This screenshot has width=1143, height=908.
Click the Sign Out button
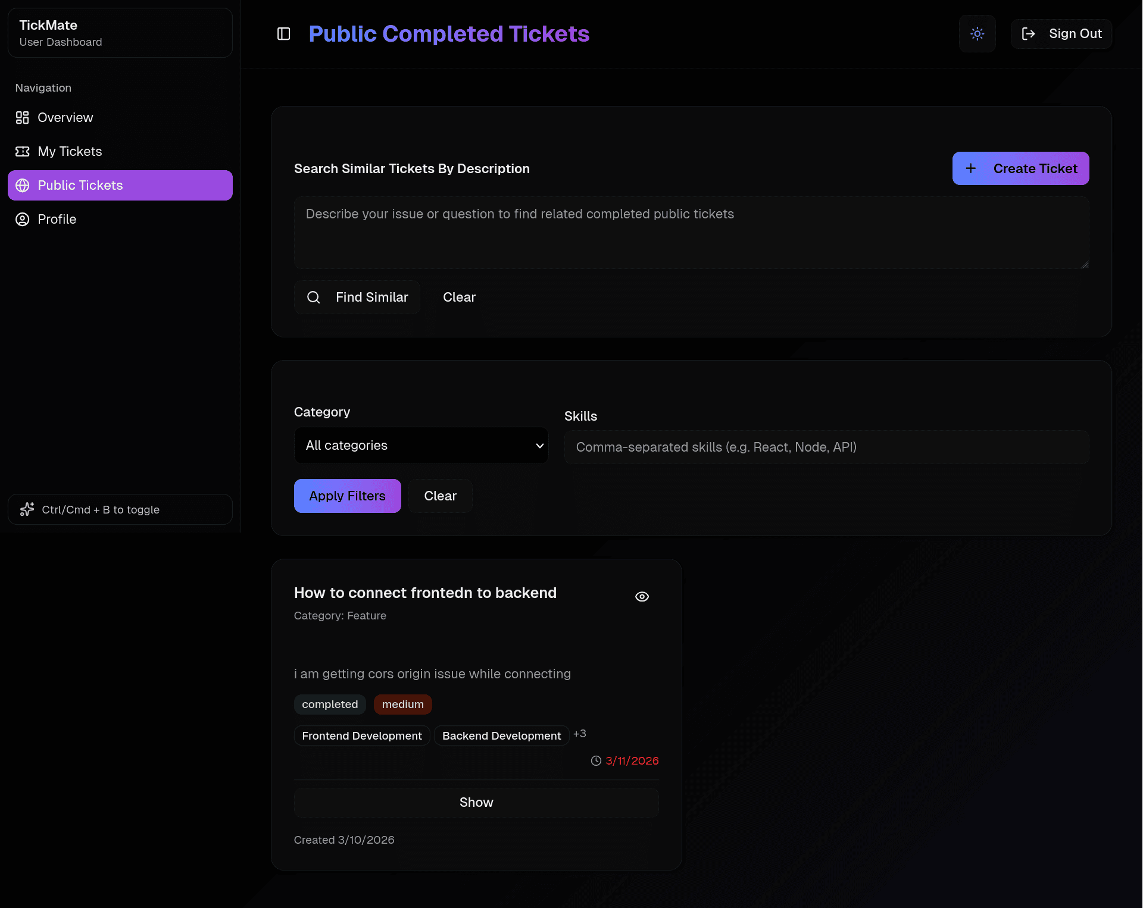[x=1061, y=34]
